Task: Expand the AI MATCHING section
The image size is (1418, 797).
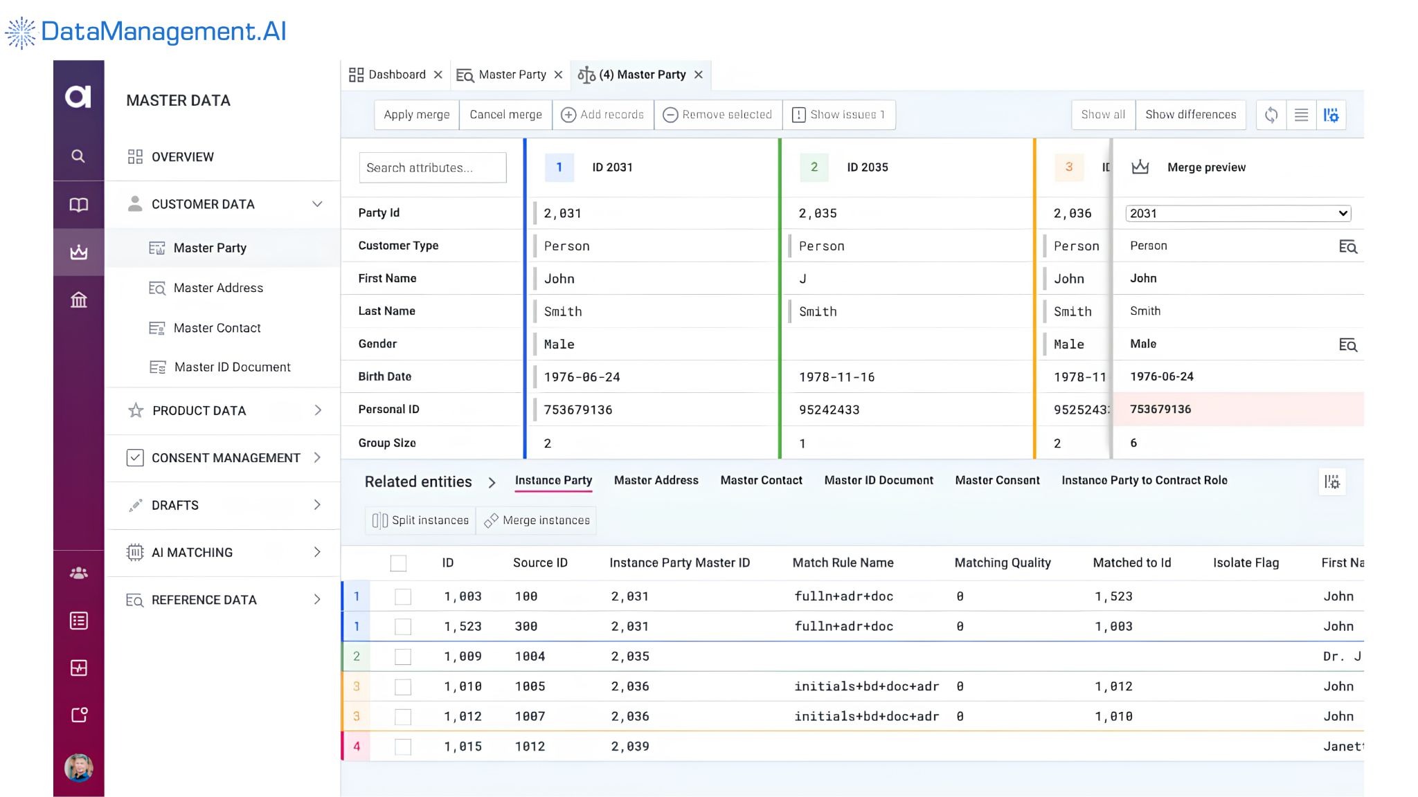Action: click(318, 552)
